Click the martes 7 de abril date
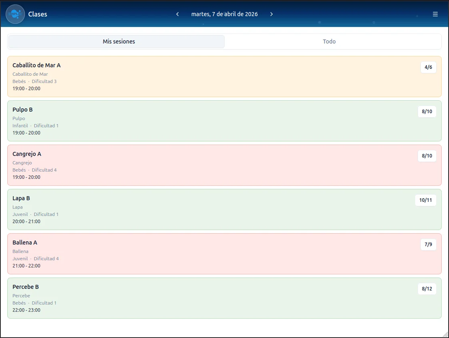This screenshot has width=449, height=338. pos(224,14)
